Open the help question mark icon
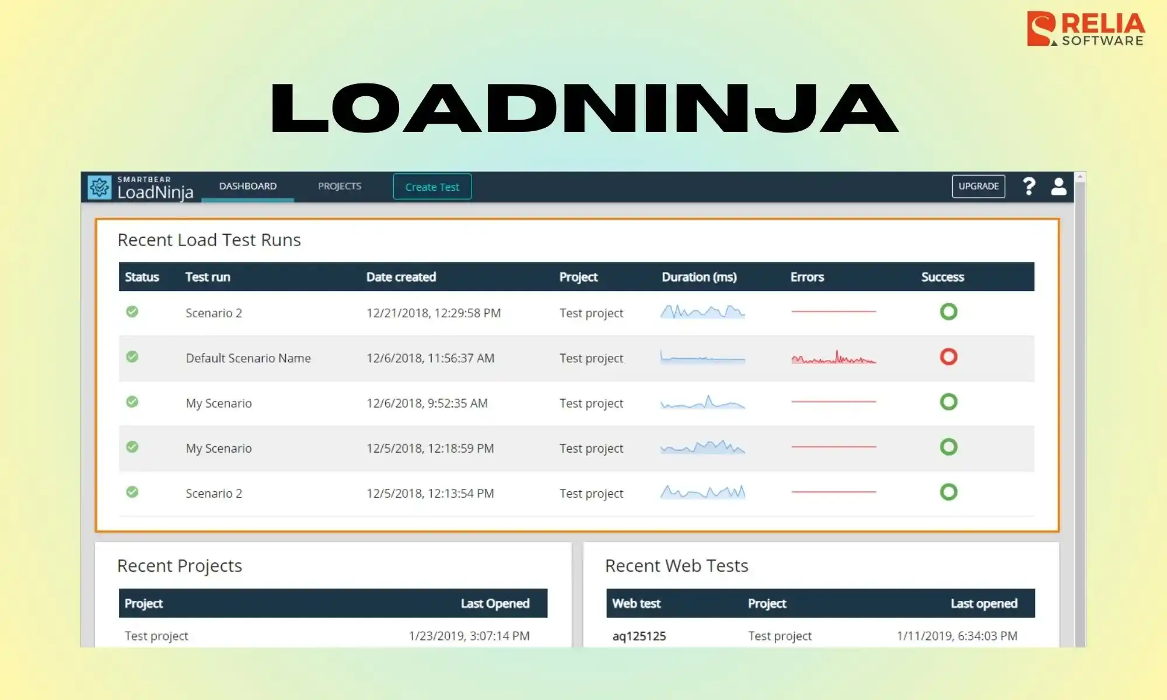Screen dimensions: 1167x700 [1029, 187]
